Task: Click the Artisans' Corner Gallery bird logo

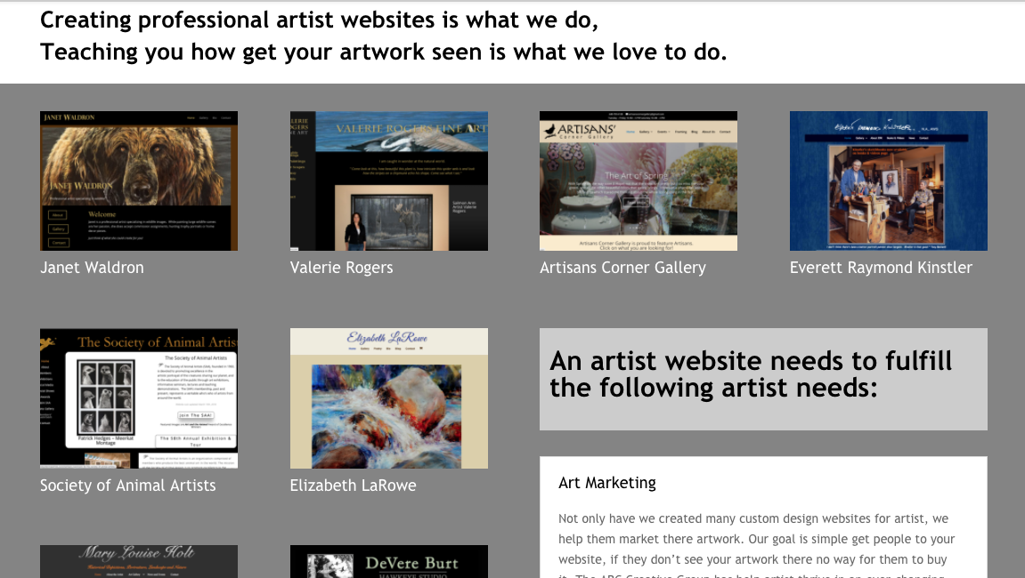Action: point(550,132)
